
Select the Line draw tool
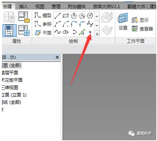(58, 16)
